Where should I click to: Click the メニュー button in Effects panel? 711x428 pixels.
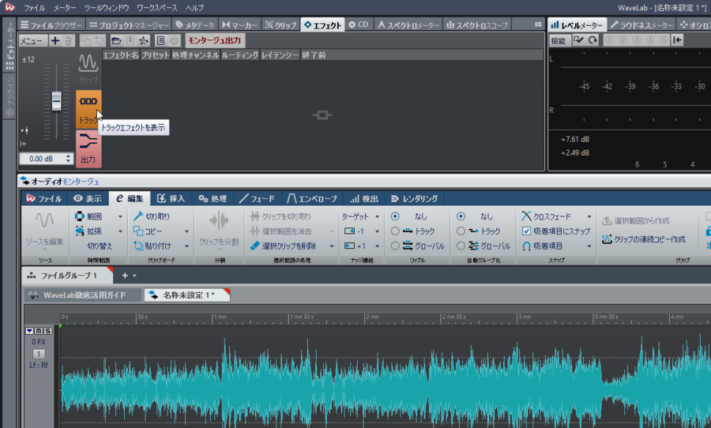click(32, 41)
